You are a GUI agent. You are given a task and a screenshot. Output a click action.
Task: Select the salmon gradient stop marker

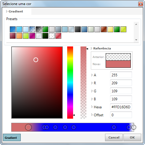click(x=28, y=127)
